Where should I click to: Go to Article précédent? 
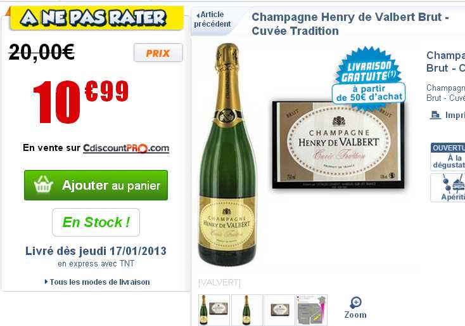212,19
